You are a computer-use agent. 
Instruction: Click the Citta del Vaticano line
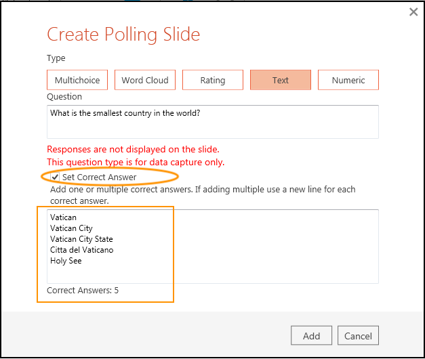[x=81, y=250]
